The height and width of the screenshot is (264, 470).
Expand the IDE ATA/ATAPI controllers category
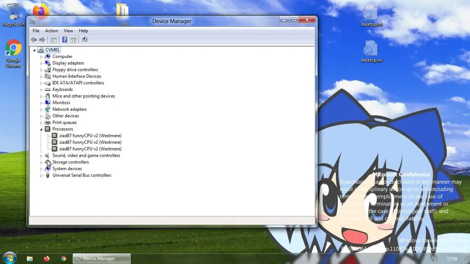pos(41,83)
